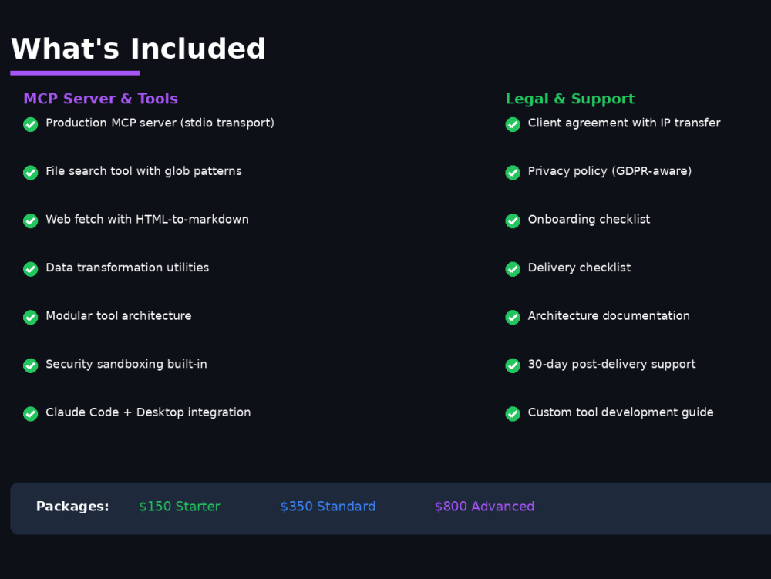Click check icon beside Client agreement item
Image resolution: width=771 pixels, height=579 pixels.
(x=513, y=124)
